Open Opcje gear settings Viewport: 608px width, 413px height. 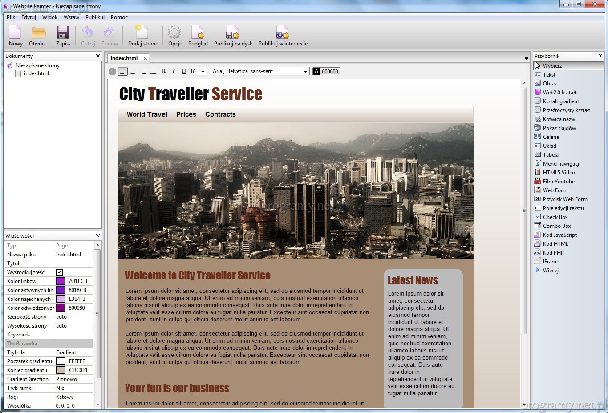click(174, 33)
